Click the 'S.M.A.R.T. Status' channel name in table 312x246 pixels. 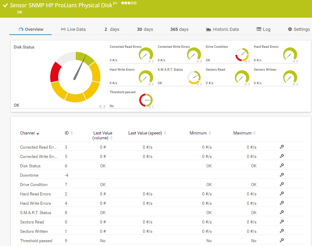click(36, 213)
